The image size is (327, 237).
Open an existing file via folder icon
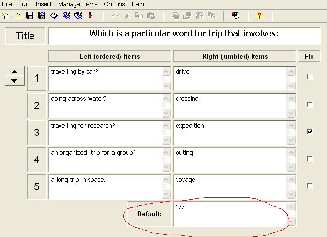pyautogui.click(x=18, y=15)
